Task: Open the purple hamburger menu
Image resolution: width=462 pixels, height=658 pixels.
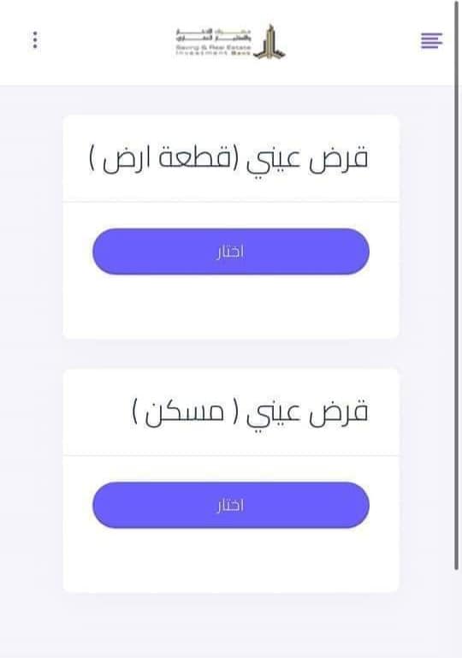Action: point(431,41)
